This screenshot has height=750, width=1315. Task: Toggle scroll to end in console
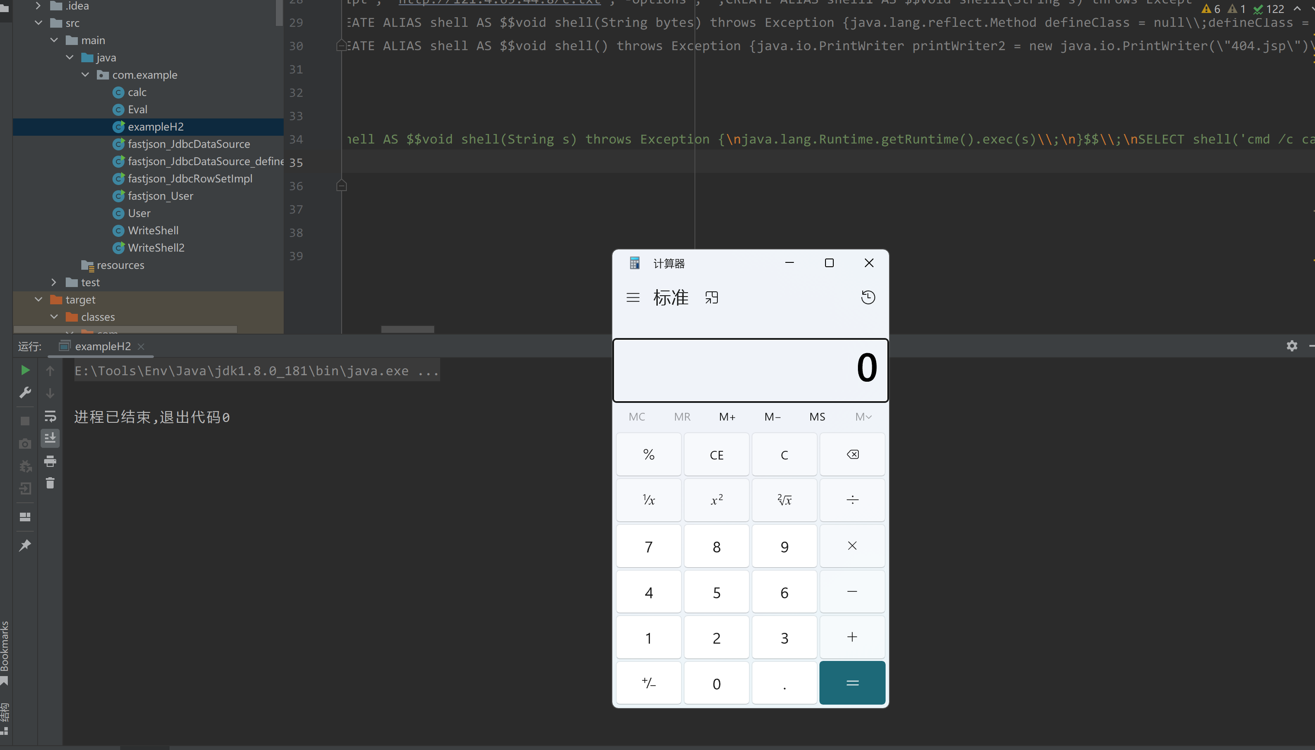50,438
